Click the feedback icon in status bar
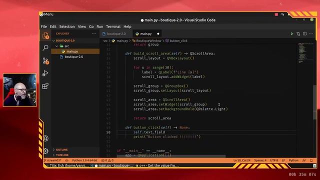This screenshot has width=320, height=180. (304, 160)
